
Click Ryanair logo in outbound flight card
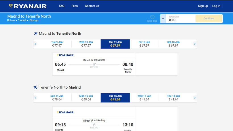[65, 55]
